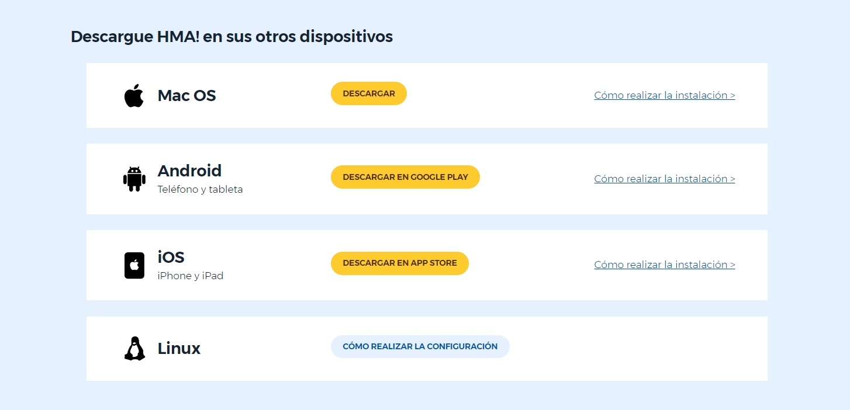Click the iPhone y iPad subtitle
This screenshot has height=410, width=850.
tap(191, 276)
